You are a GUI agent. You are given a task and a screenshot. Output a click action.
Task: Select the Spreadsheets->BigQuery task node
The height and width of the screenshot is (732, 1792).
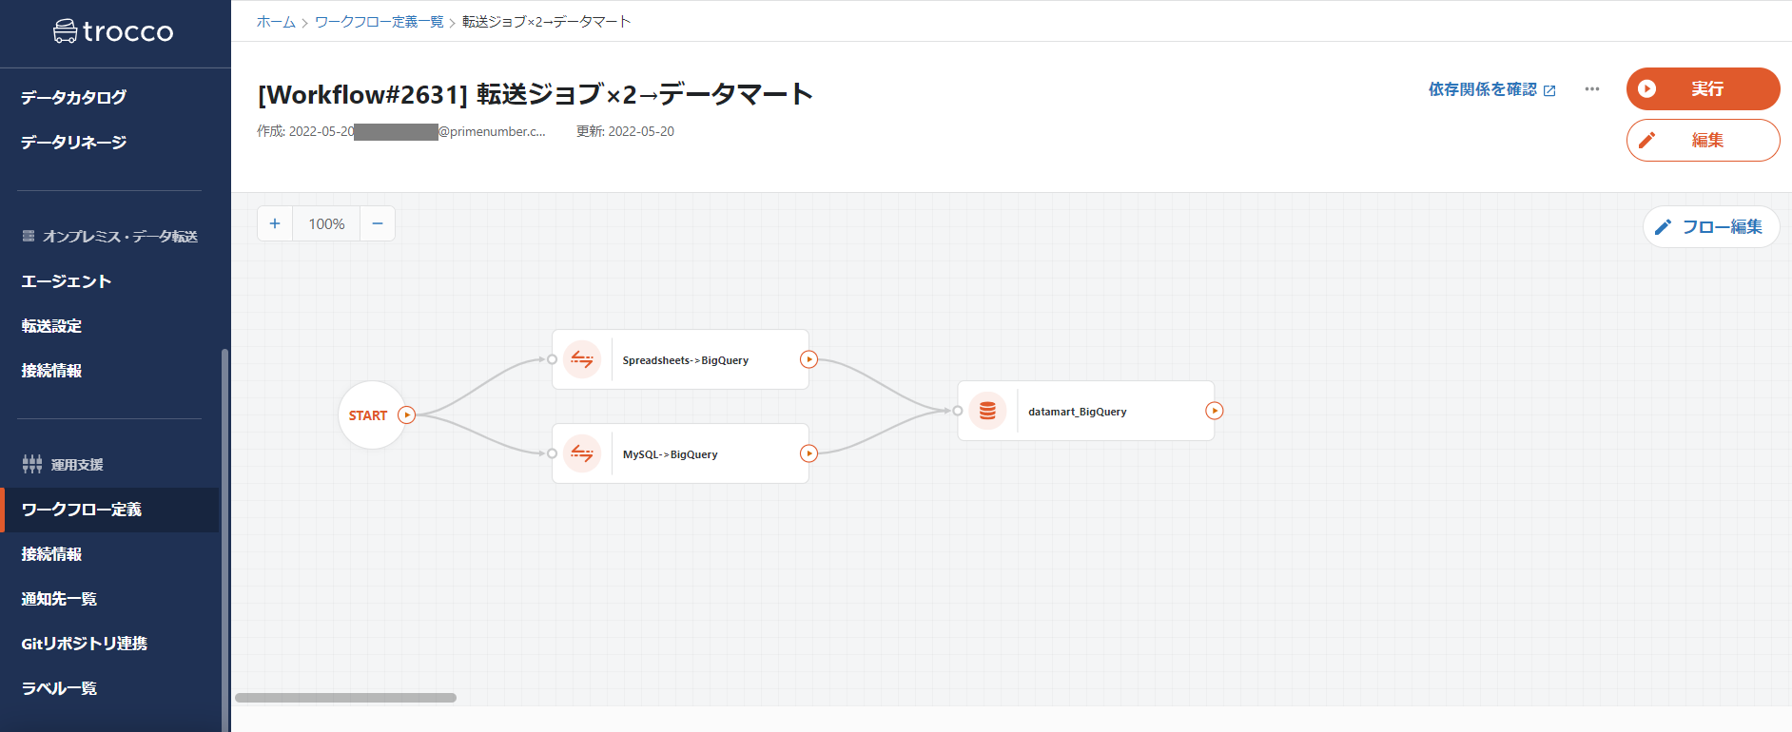[680, 359]
